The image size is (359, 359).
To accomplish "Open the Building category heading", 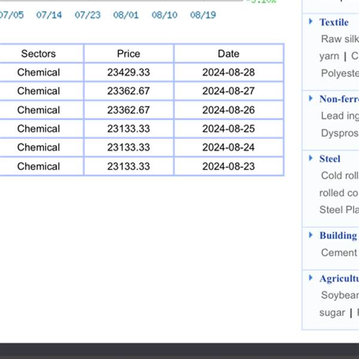I will [338, 236].
